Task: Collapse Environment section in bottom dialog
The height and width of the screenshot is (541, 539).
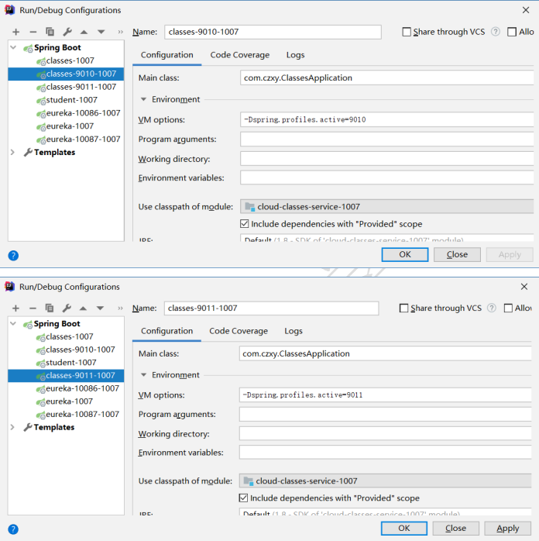Action: tap(143, 374)
